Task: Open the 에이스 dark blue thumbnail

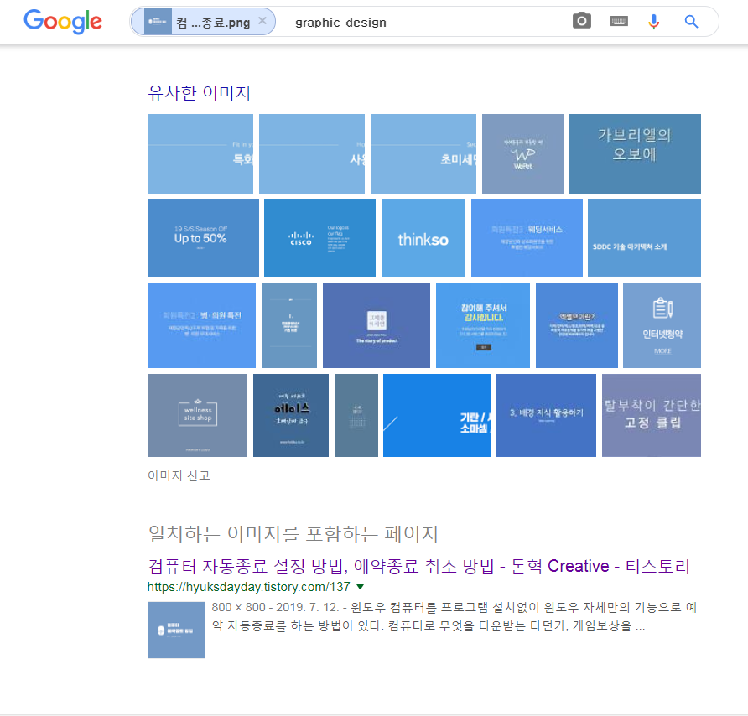Action: tap(291, 415)
